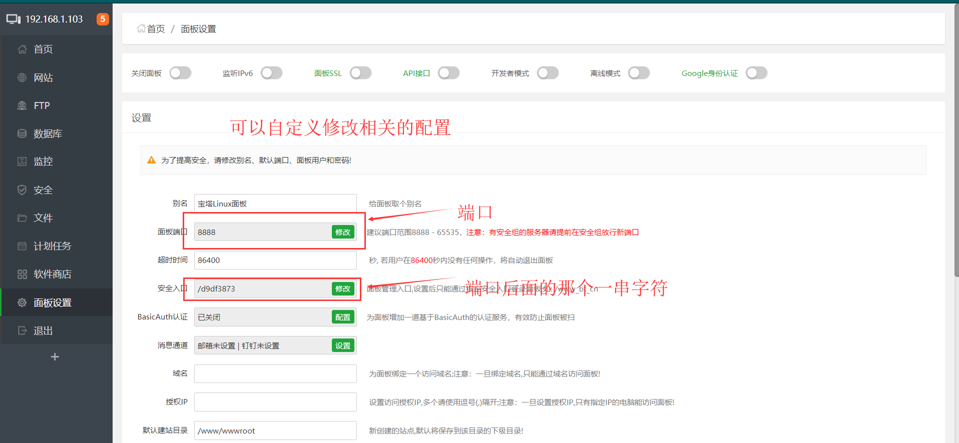Click 配置 button for BasicAuth认证
The width and height of the screenshot is (959, 443).
[x=343, y=317]
